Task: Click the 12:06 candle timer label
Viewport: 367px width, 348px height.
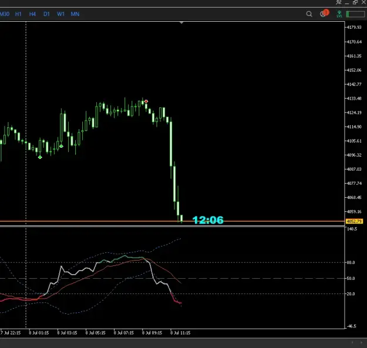Action: 208,220
